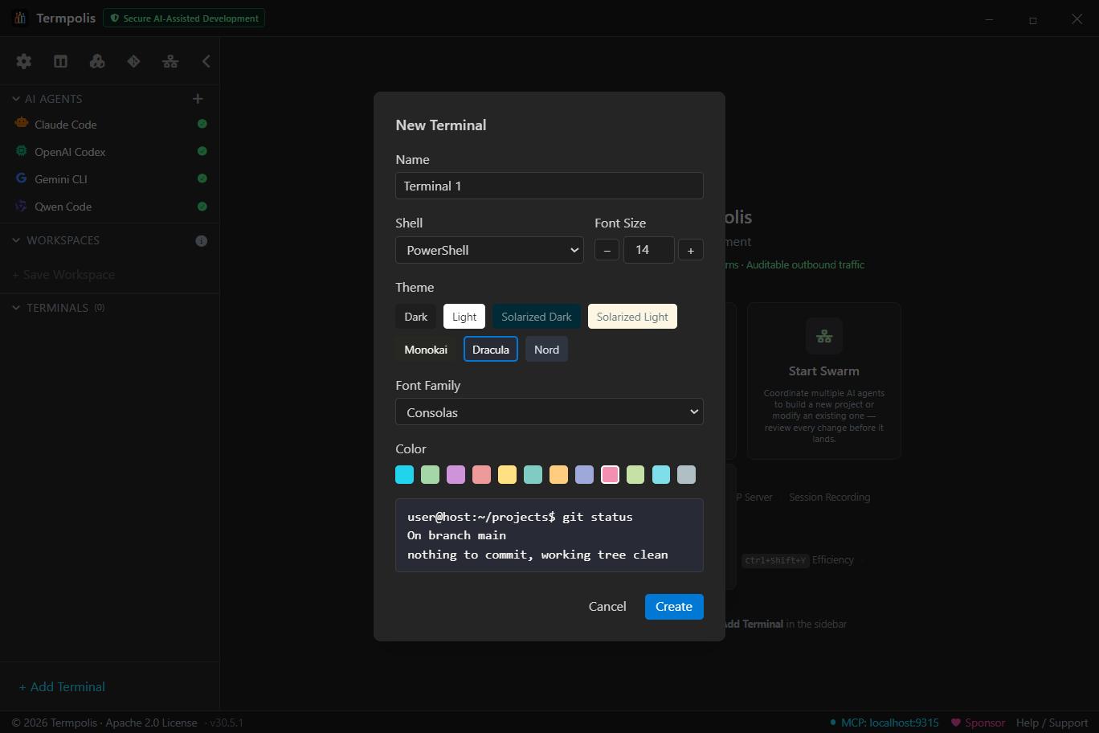Pick the teal color swatch

pyautogui.click(x=533, y=474)
